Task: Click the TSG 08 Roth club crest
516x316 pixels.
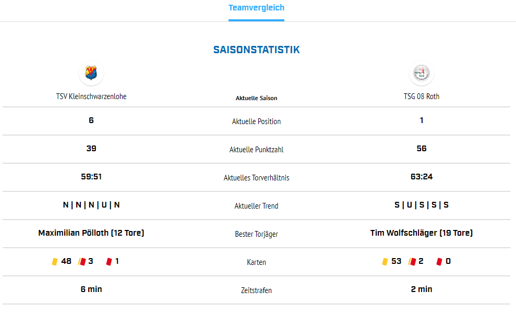Action: coord(422,73)
